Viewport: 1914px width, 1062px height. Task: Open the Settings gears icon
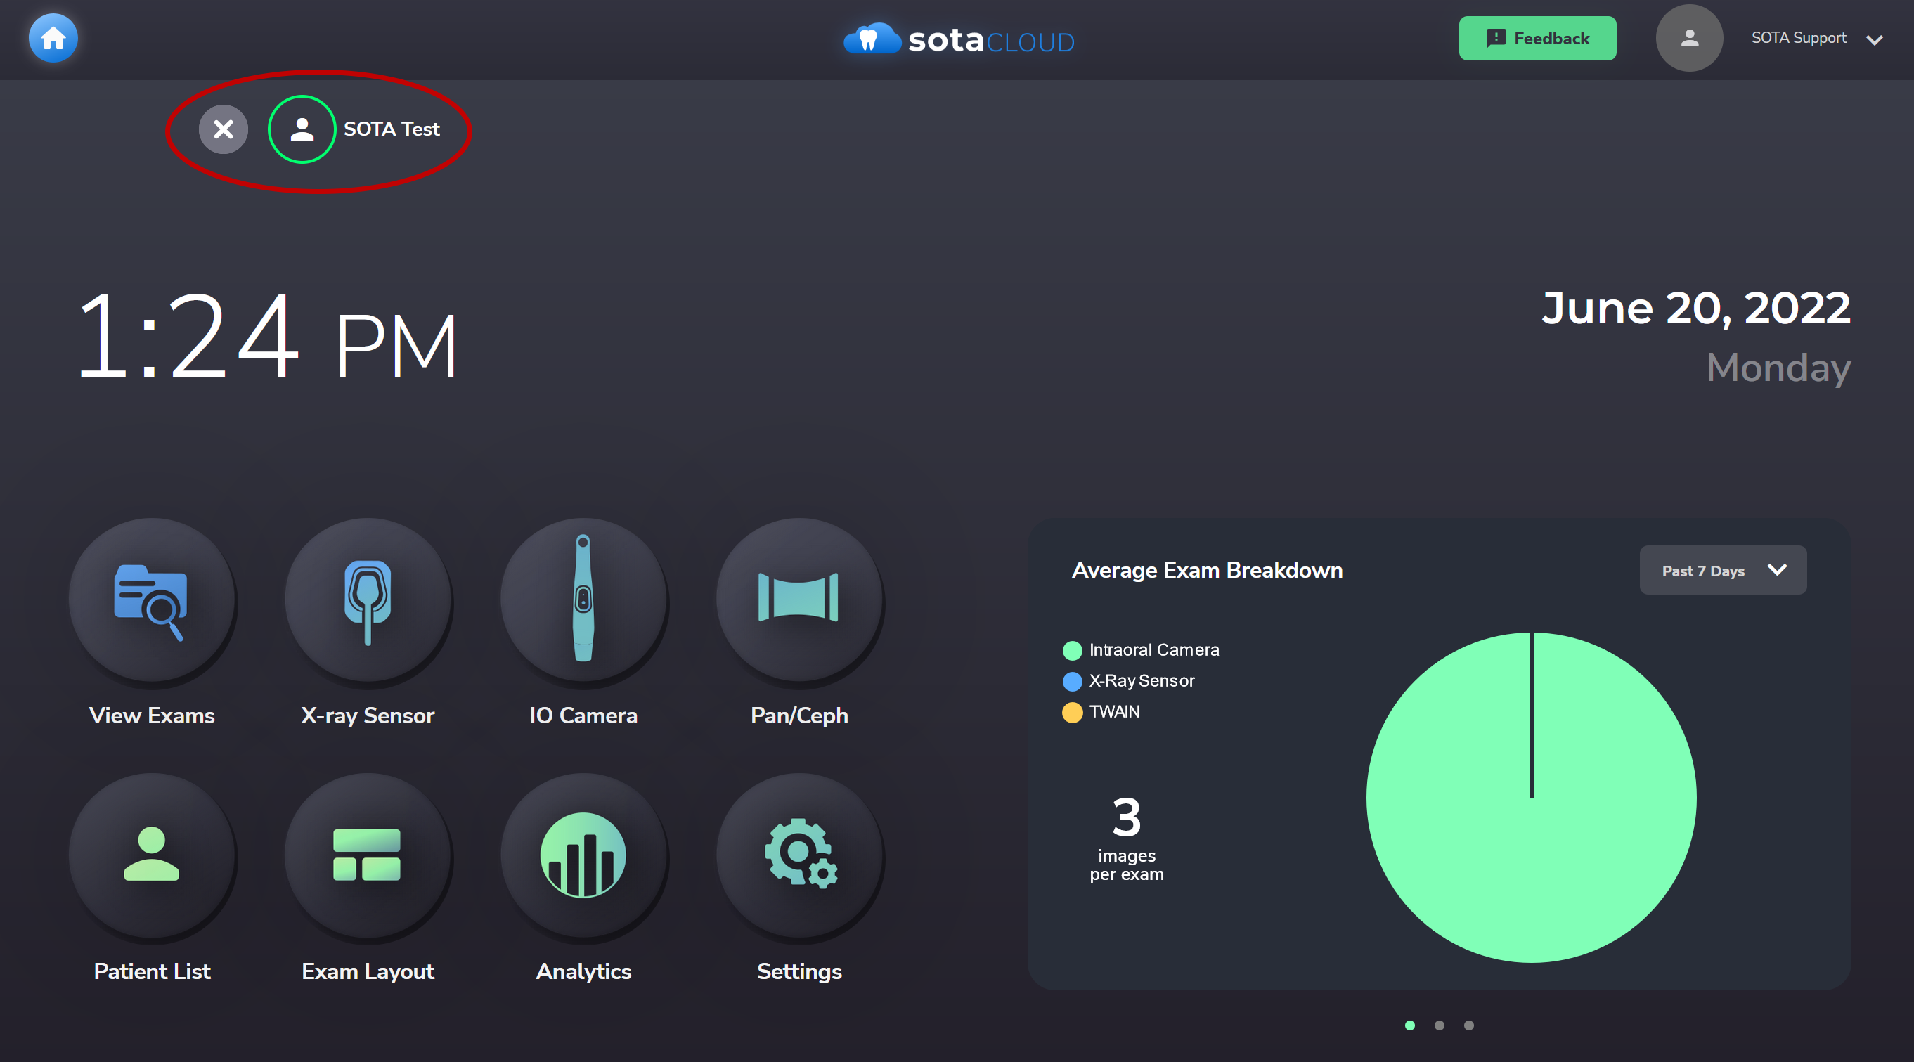click(799, 855)
